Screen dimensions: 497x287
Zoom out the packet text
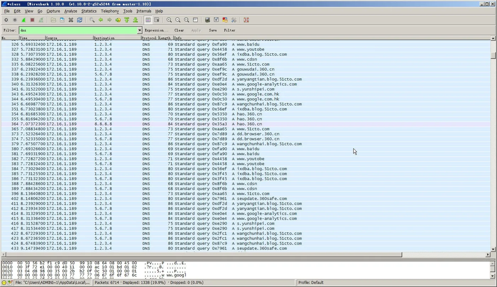[x=178, y=20]
